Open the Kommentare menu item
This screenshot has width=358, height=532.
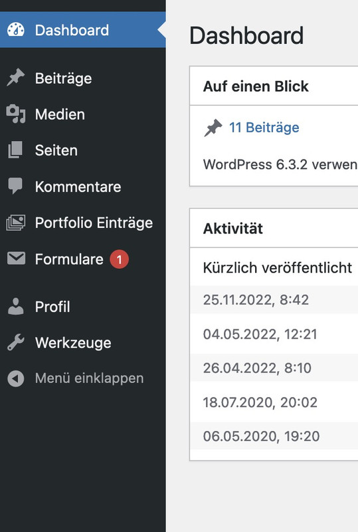[x=83, y=187]
